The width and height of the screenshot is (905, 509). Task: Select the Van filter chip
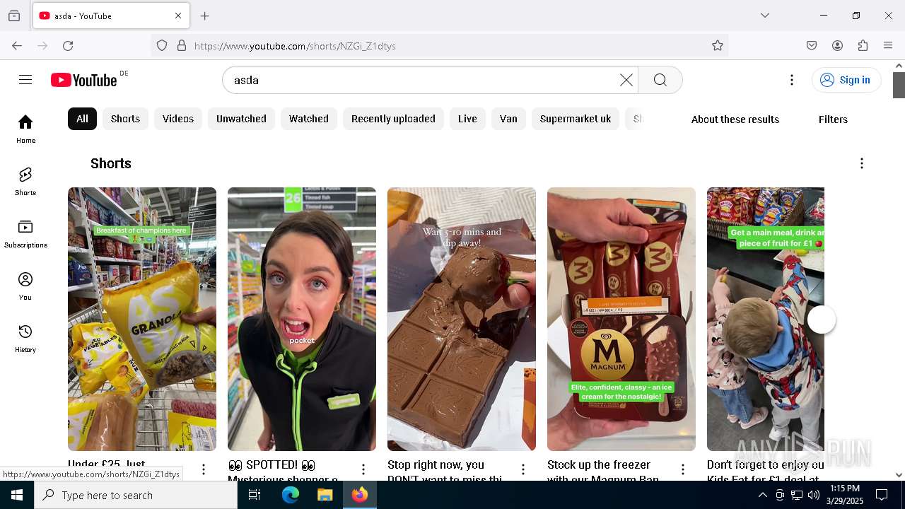(508, 119)
